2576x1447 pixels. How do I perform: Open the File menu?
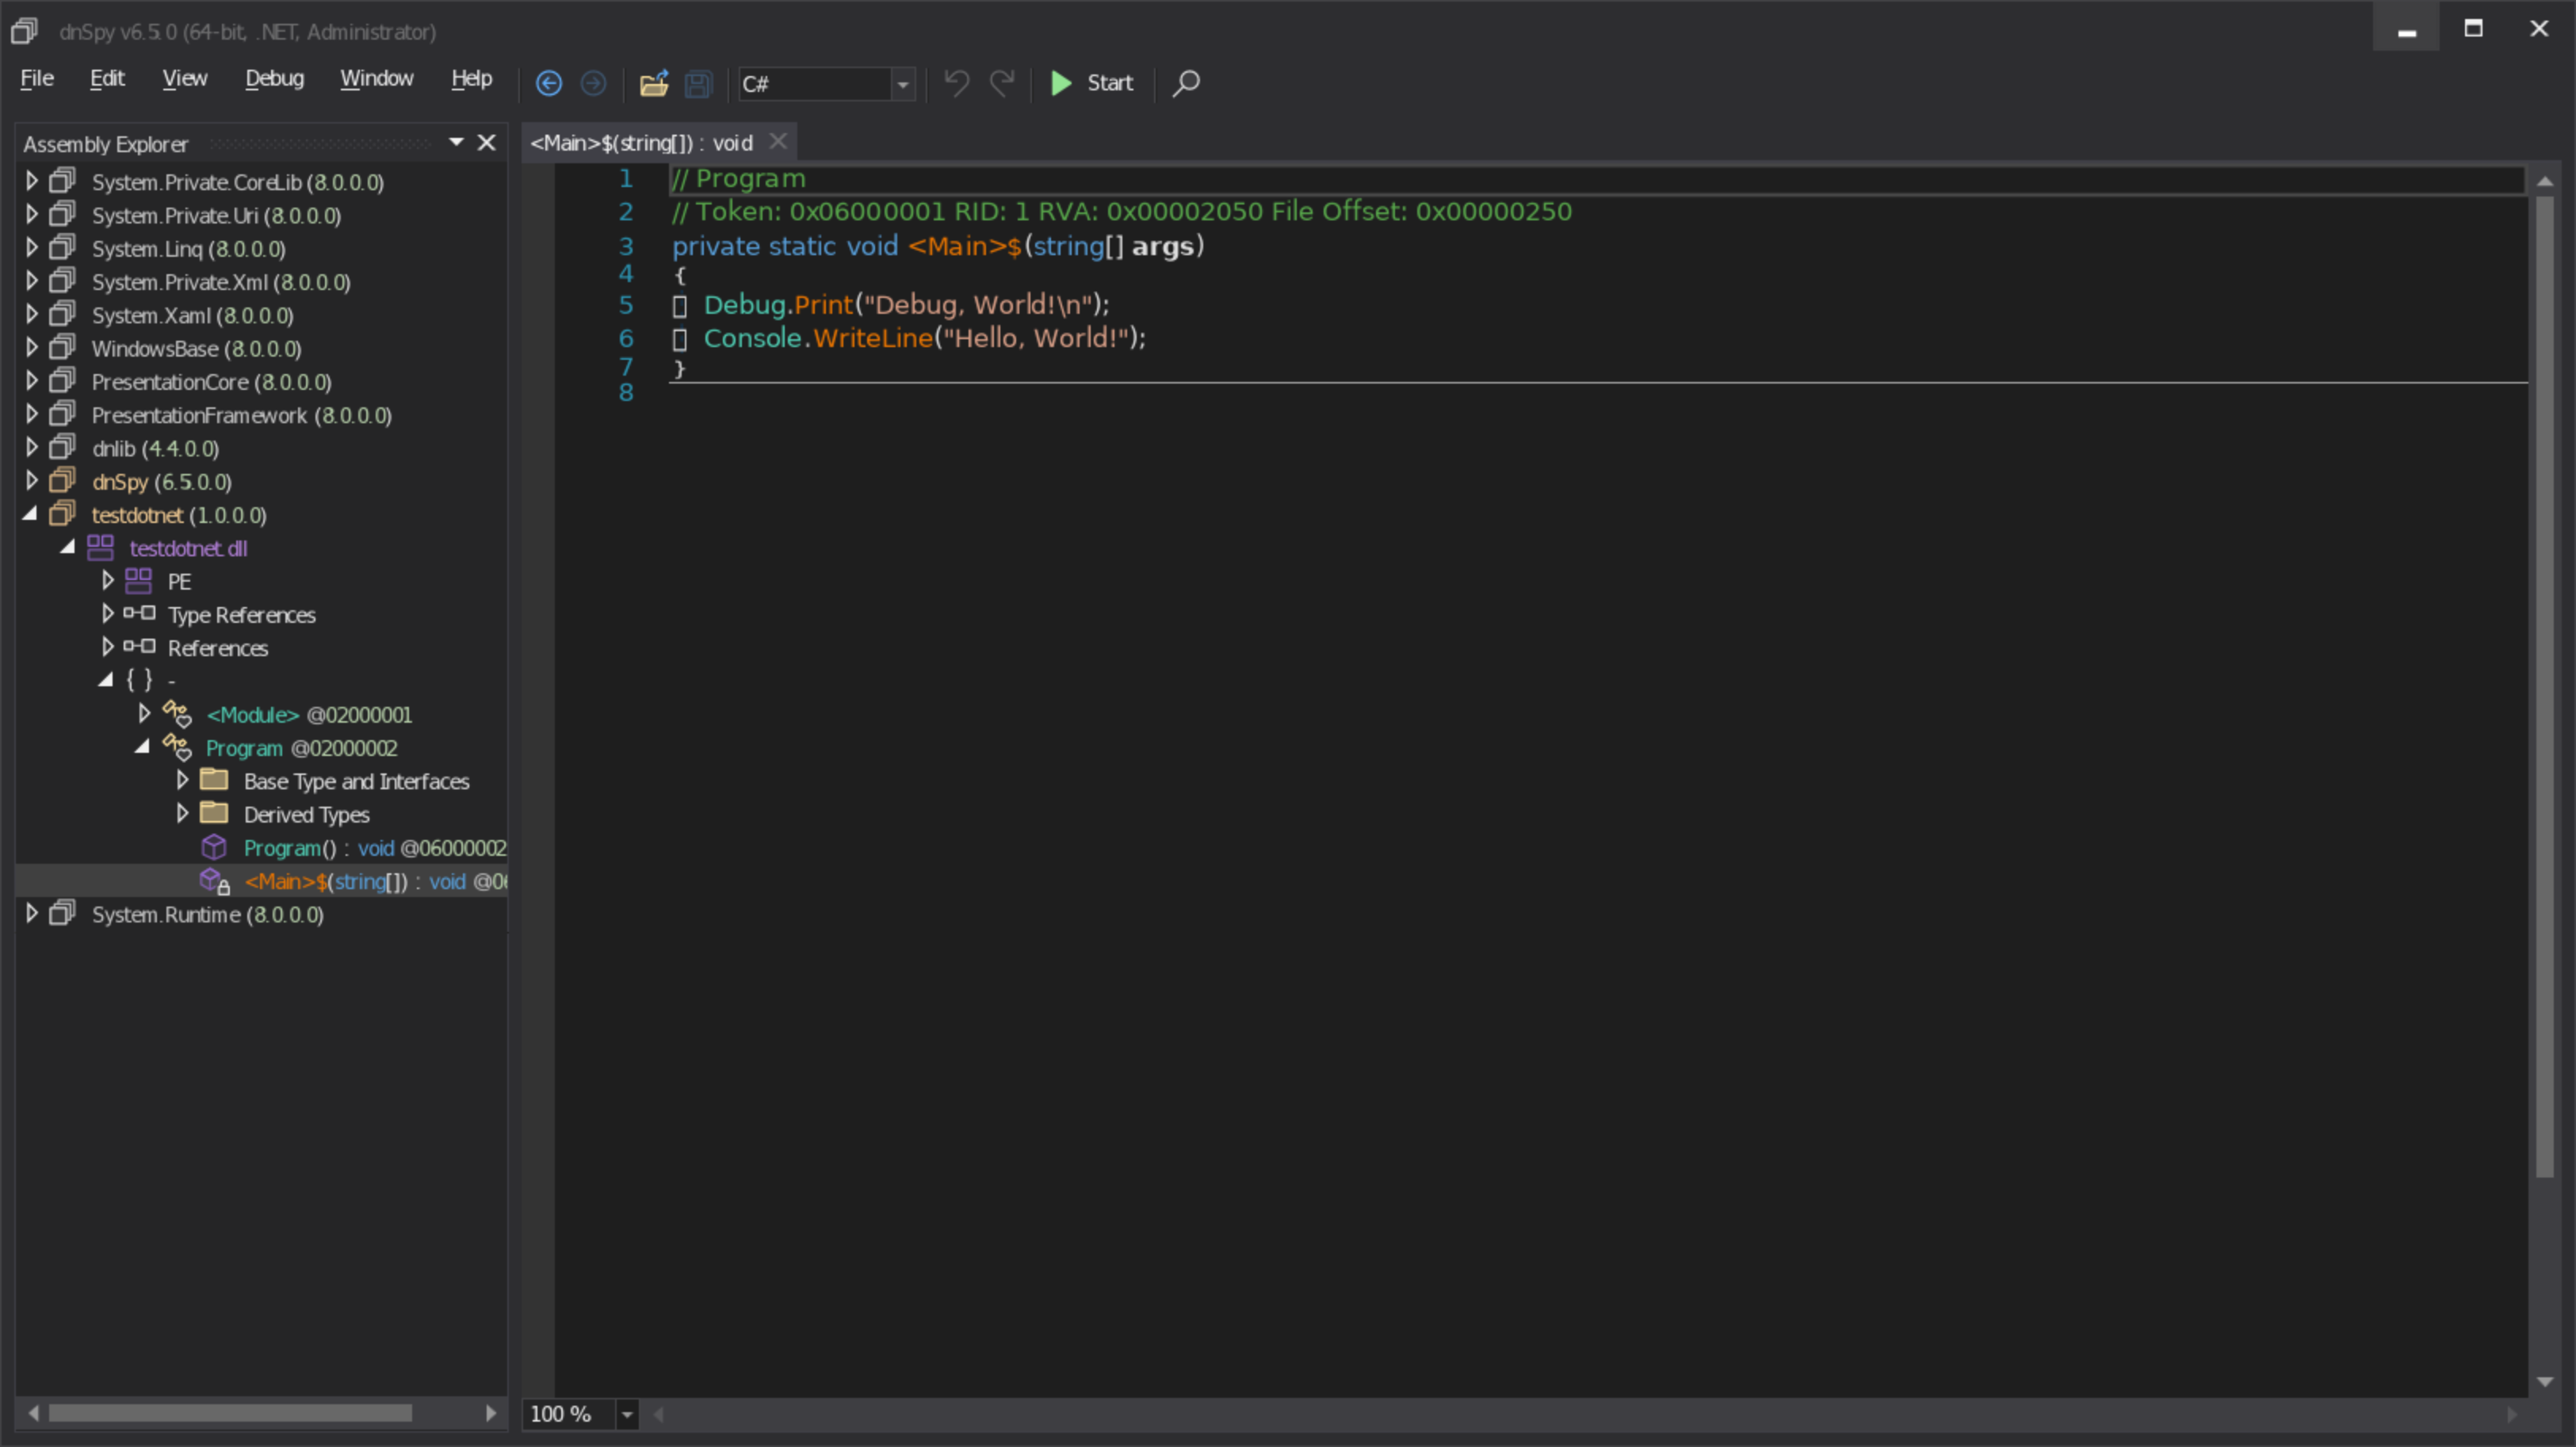37,78
